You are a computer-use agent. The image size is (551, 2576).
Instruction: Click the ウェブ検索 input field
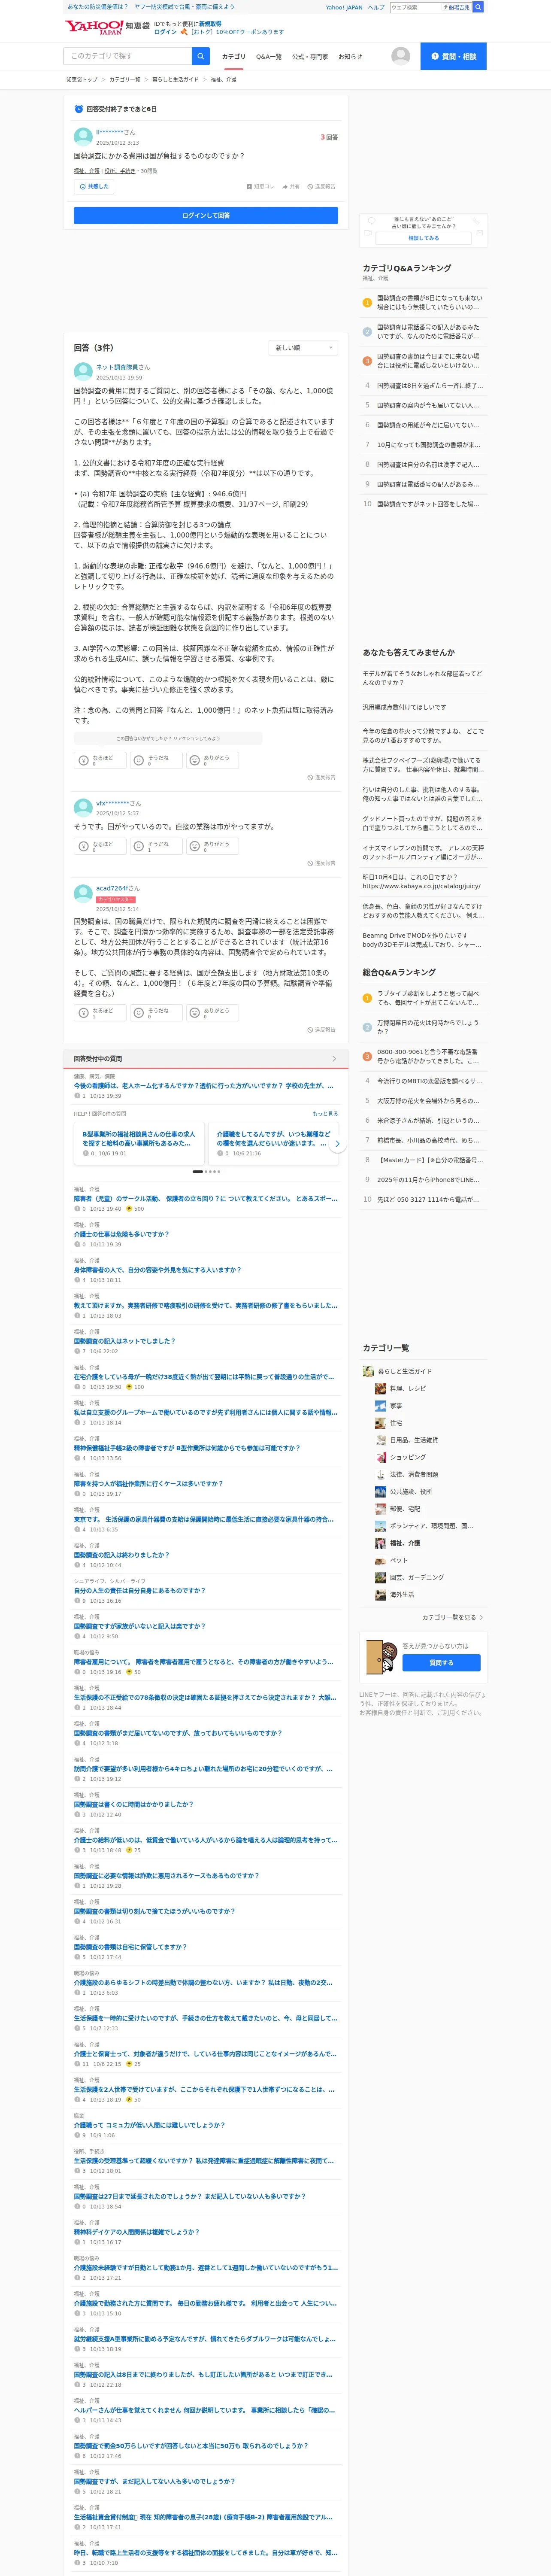415,7
